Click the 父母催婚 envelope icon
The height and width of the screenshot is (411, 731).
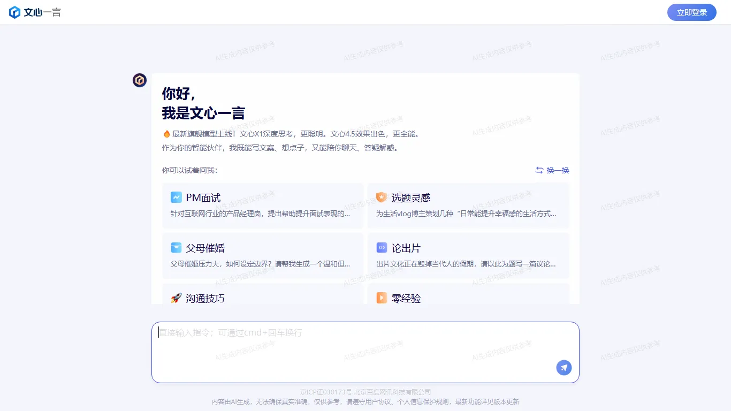click(177, 247)
